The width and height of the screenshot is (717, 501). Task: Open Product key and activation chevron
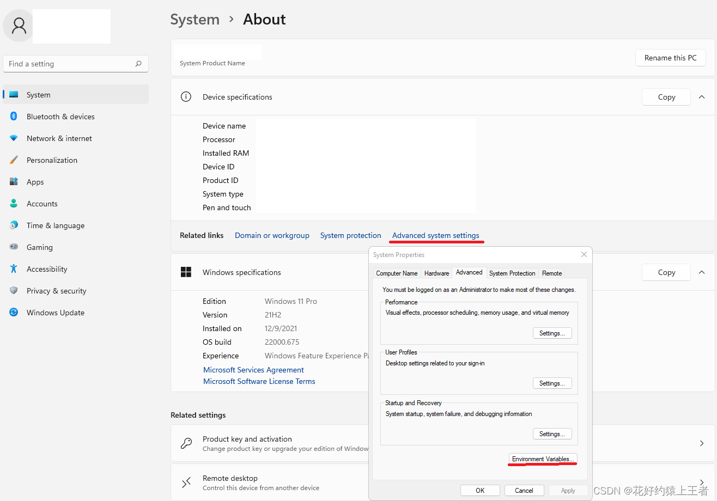(x=702, y=443)
